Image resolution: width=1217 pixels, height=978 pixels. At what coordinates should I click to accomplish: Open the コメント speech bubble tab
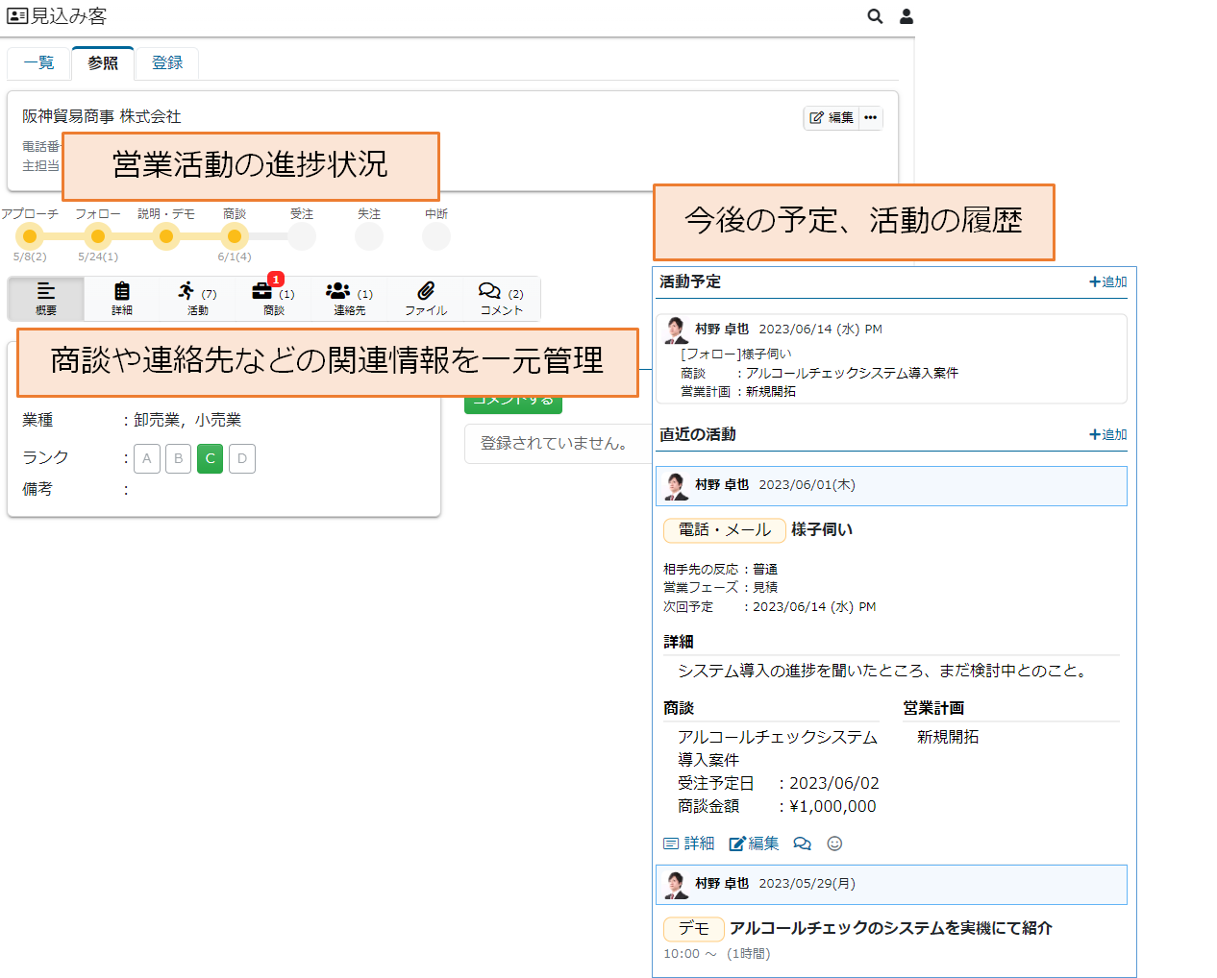501,298
